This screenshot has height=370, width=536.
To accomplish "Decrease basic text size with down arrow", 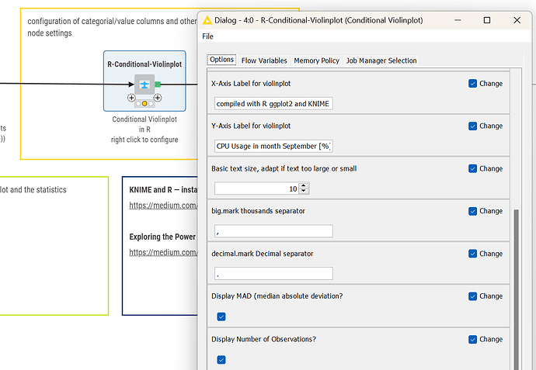I will [304, 192].
